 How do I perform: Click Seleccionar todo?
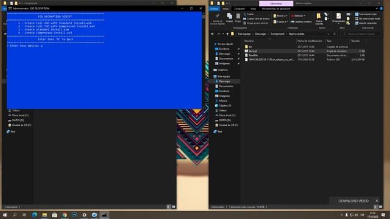click(x=366, y=14)
